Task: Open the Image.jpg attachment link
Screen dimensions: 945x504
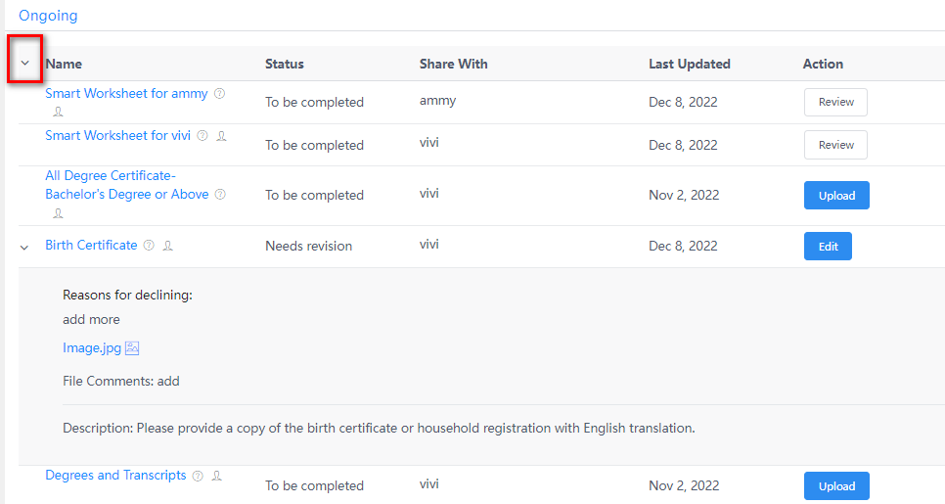Action: (x=92, y=348)
